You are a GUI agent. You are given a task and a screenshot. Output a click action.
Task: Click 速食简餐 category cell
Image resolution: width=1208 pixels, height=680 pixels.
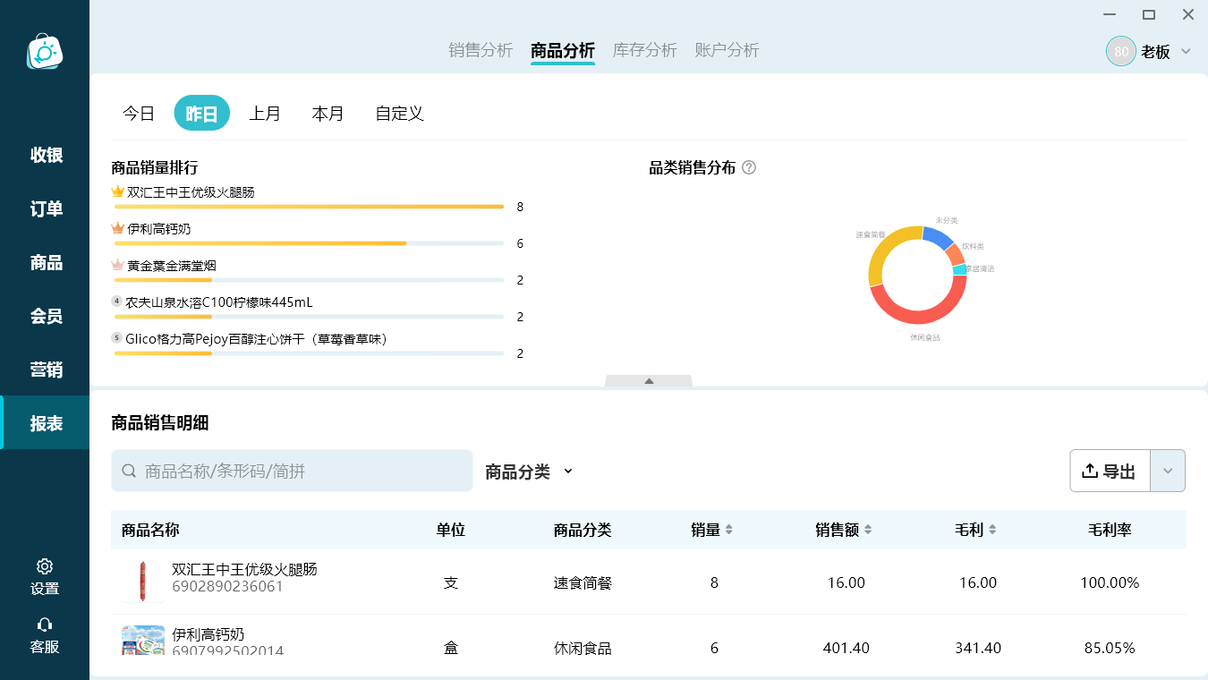(583, 582)
